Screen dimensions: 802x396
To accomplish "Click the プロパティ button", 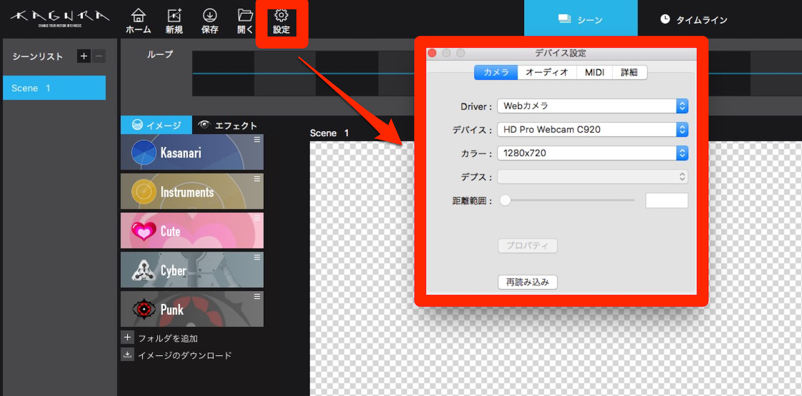I will [x=527, y=245].
